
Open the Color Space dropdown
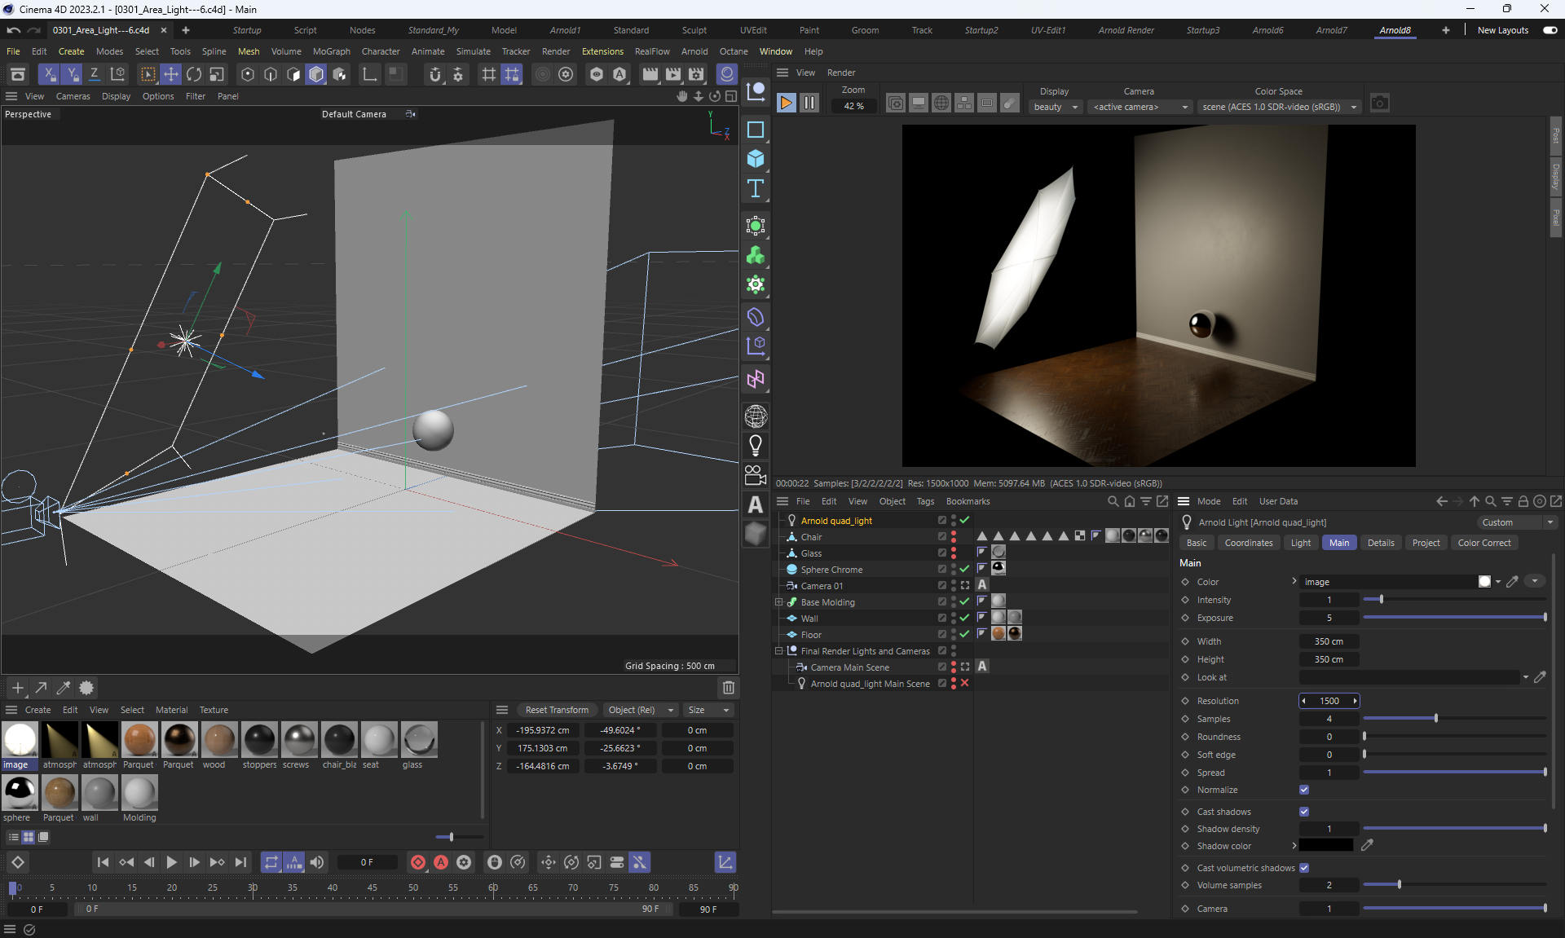pyautogui.click(x=1278, y=107)
